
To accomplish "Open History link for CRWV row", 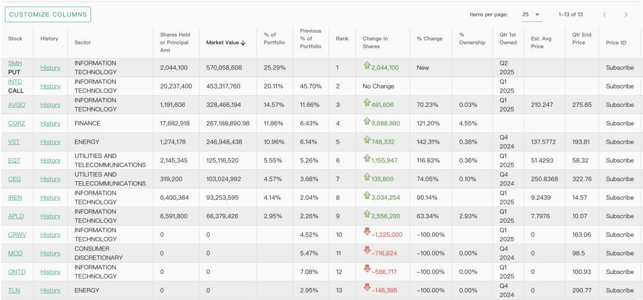I will 50,235.
